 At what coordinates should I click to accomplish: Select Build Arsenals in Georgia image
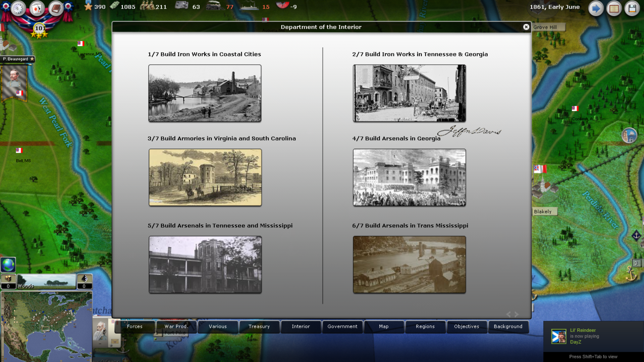[x=410, y=177]
